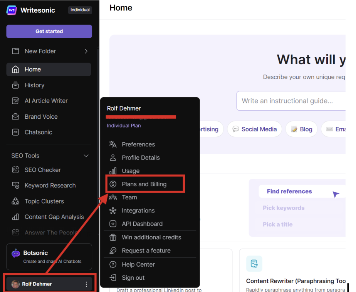Click Rolf Dehmer's avatar picture
The height and width of the screenshot is (292, 356).
[x=15, y=284]
